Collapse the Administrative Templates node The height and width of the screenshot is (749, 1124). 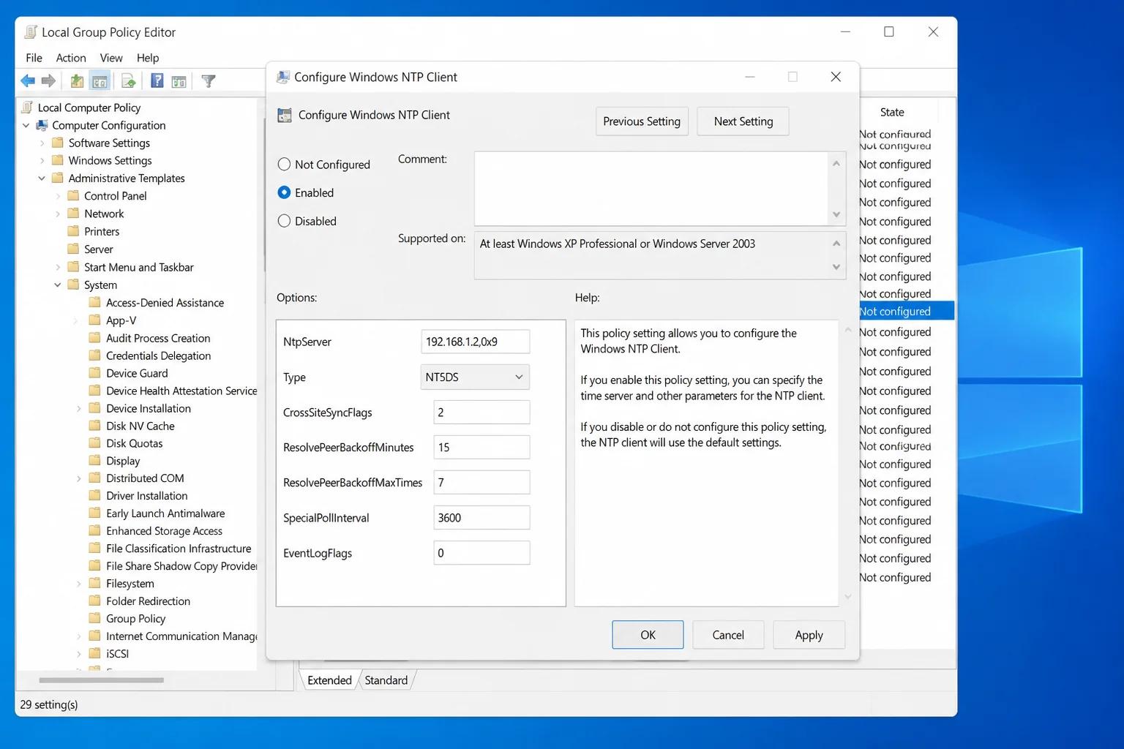[x=42, y=178]
